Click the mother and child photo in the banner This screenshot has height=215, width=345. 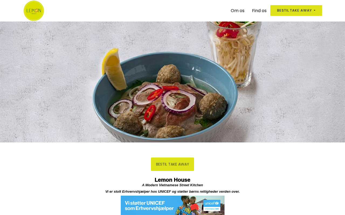tap(189, 205)
